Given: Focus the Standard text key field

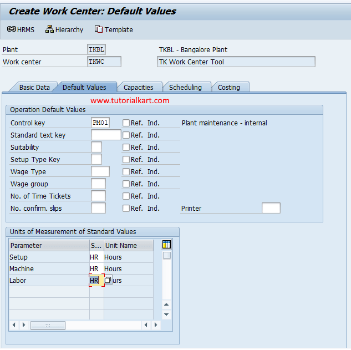Looking at the screenshot, I should click(x=106, y=135).
